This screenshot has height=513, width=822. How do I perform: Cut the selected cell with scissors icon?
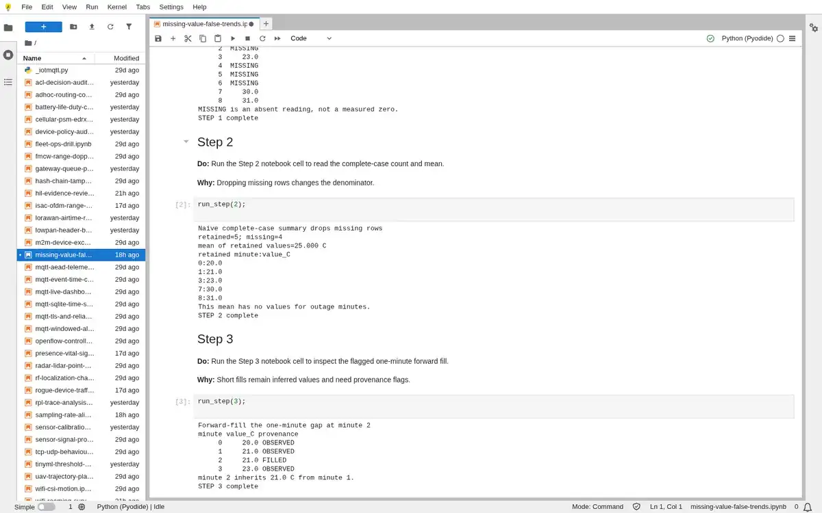tap(188, 38)
